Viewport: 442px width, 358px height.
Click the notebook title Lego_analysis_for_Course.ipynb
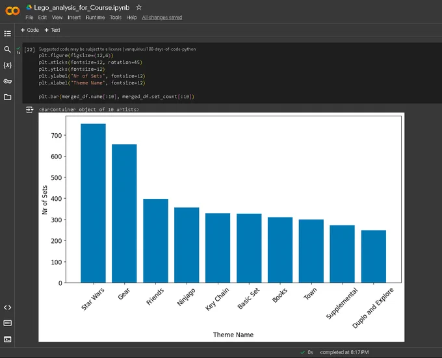pyautogui.click(x=82, y=8)
